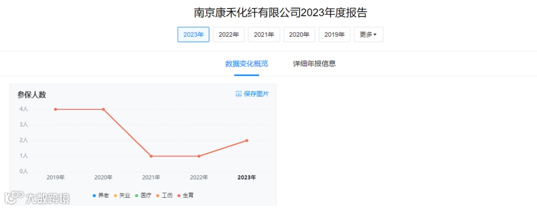Expand the 更多 years dropdown
Viewport: 537px width, 208px height.
coord(368,35)
